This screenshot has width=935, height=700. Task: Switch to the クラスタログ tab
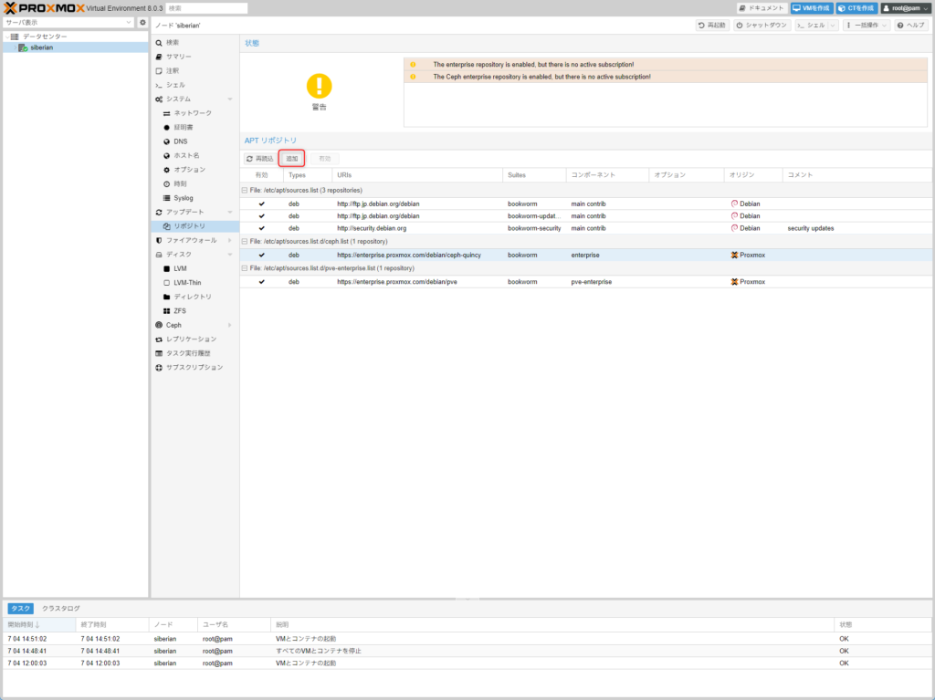[x=61, y=609]
